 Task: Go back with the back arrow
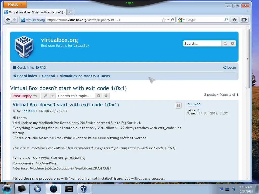pyautogui.click(x=8, y=20)
